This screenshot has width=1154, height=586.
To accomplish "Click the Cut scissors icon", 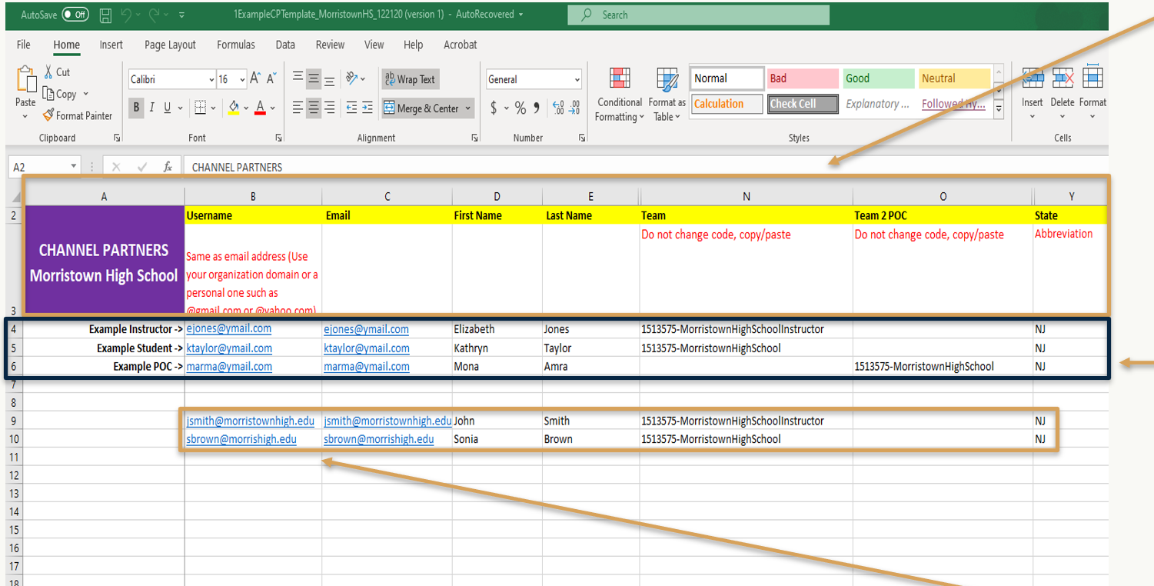I will tap(48, 72).
